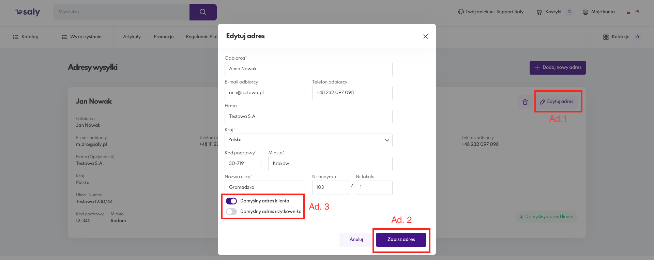Open the Koszyki cart icon
This screenshot has width=654, height=260.
click(539, 12)
